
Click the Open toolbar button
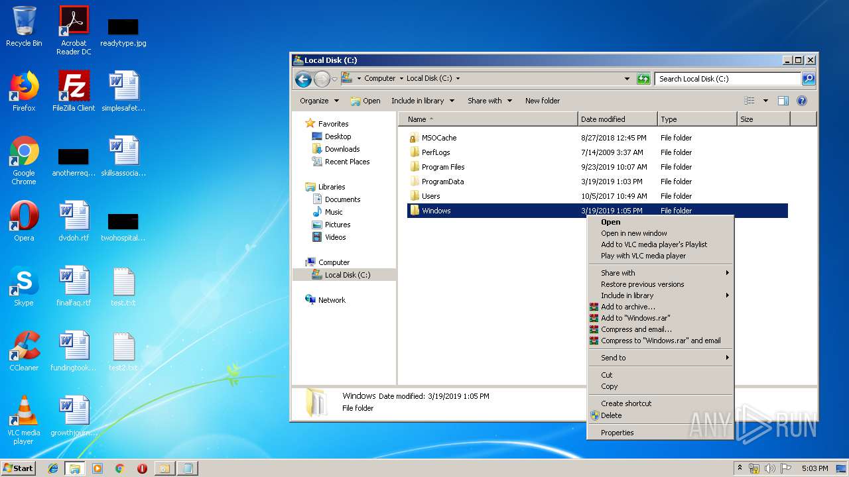[x=365, y=101]
